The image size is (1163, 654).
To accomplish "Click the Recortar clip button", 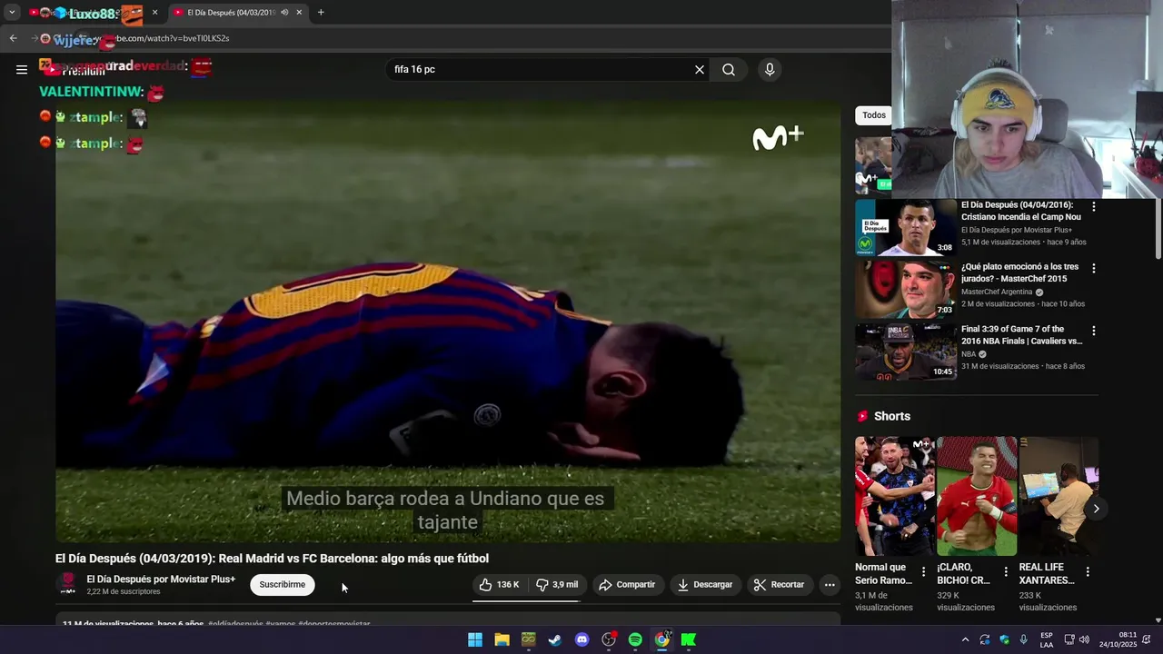I will pos(779,585).
